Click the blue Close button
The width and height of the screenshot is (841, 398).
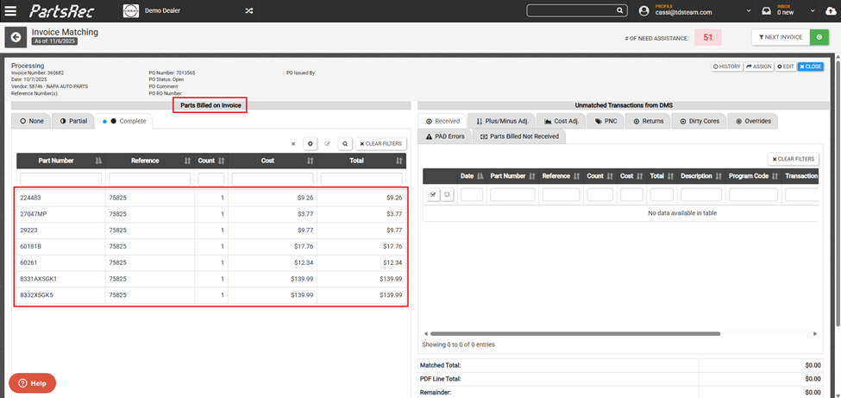tap(810, 66)
